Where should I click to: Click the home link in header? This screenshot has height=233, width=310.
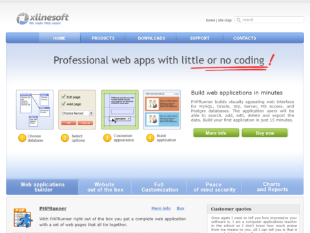[211, 20]
